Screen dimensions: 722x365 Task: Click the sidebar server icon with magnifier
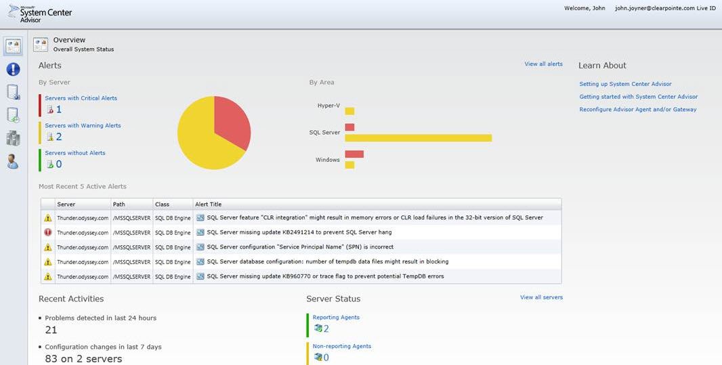[x=14, y=92]
